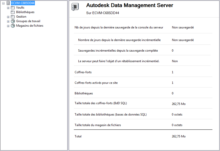Click the Magasins de fichiers globe icon
Screen dimensions: 220x151
[x=13, y=26]
